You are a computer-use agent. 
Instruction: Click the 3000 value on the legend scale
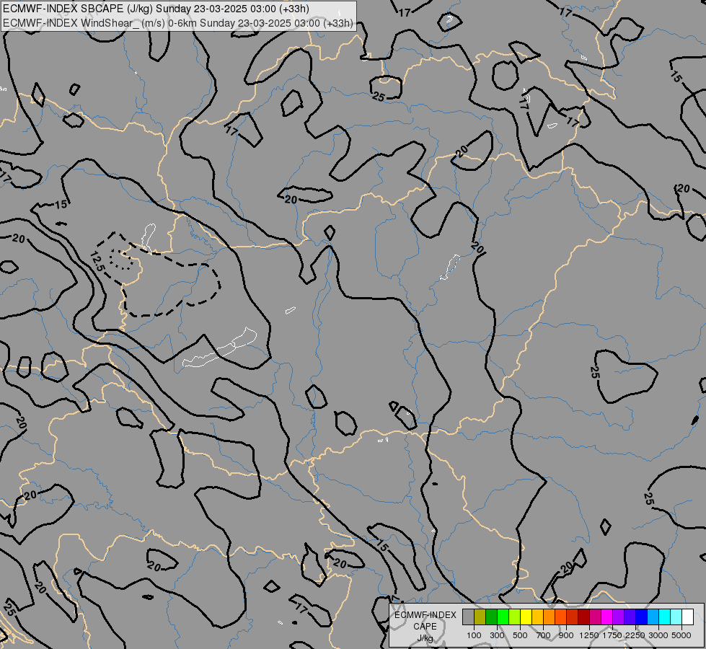point(658,635)
